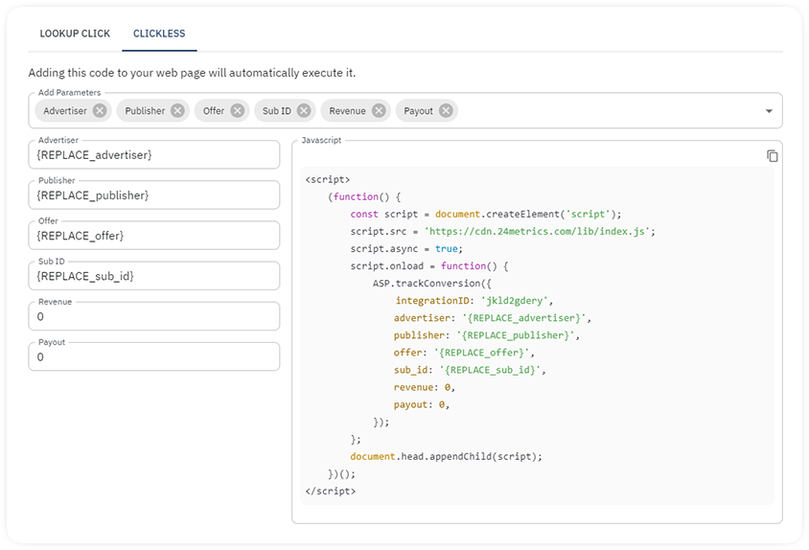Click the Publisher chip label
This screenshot has width=809, height=550.
pos(145,111)
